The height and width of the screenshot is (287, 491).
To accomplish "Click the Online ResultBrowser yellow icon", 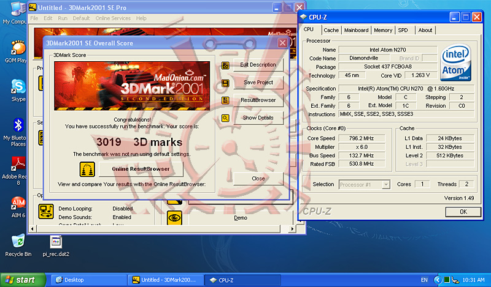I will (87, 170).
